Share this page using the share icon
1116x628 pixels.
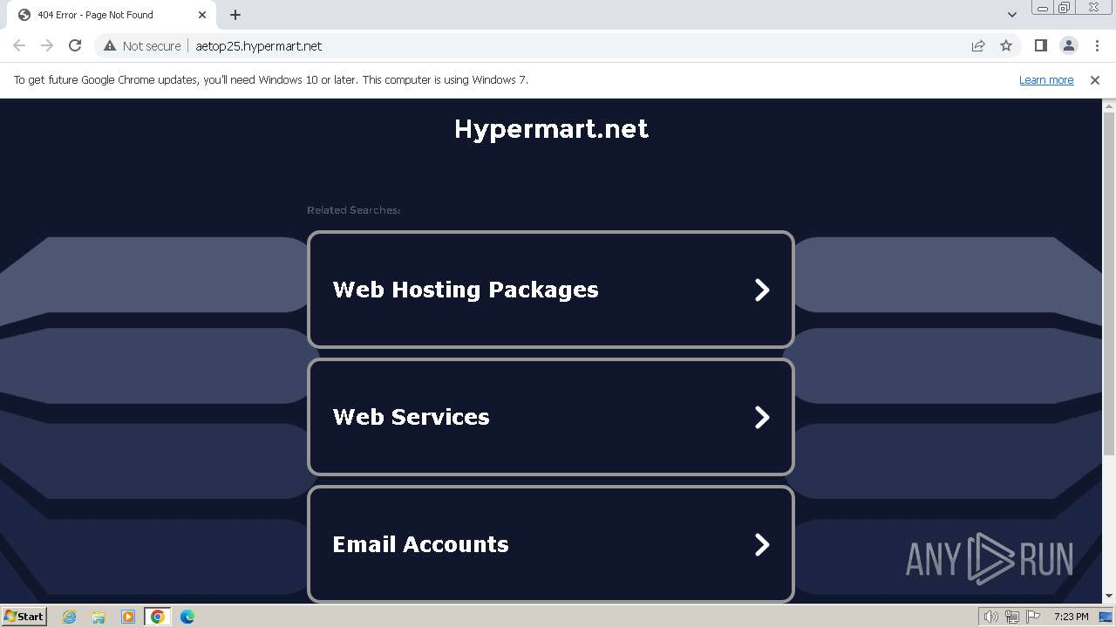(978, 46)
